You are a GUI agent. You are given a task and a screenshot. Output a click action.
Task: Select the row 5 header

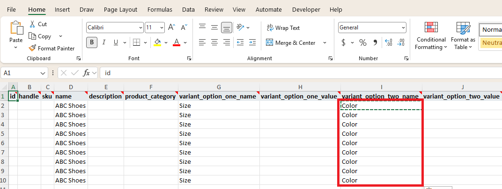tap(4, 133)
